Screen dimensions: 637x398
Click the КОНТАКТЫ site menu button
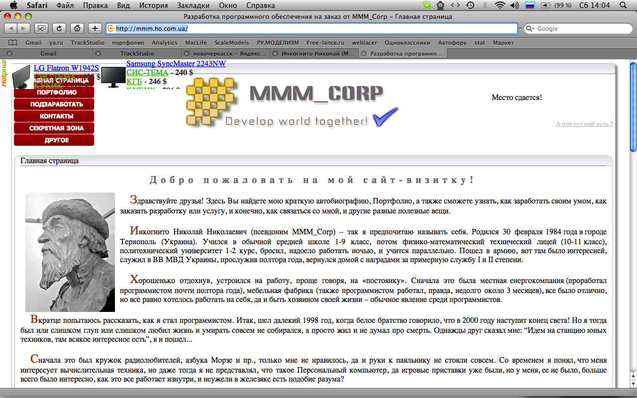54,116
